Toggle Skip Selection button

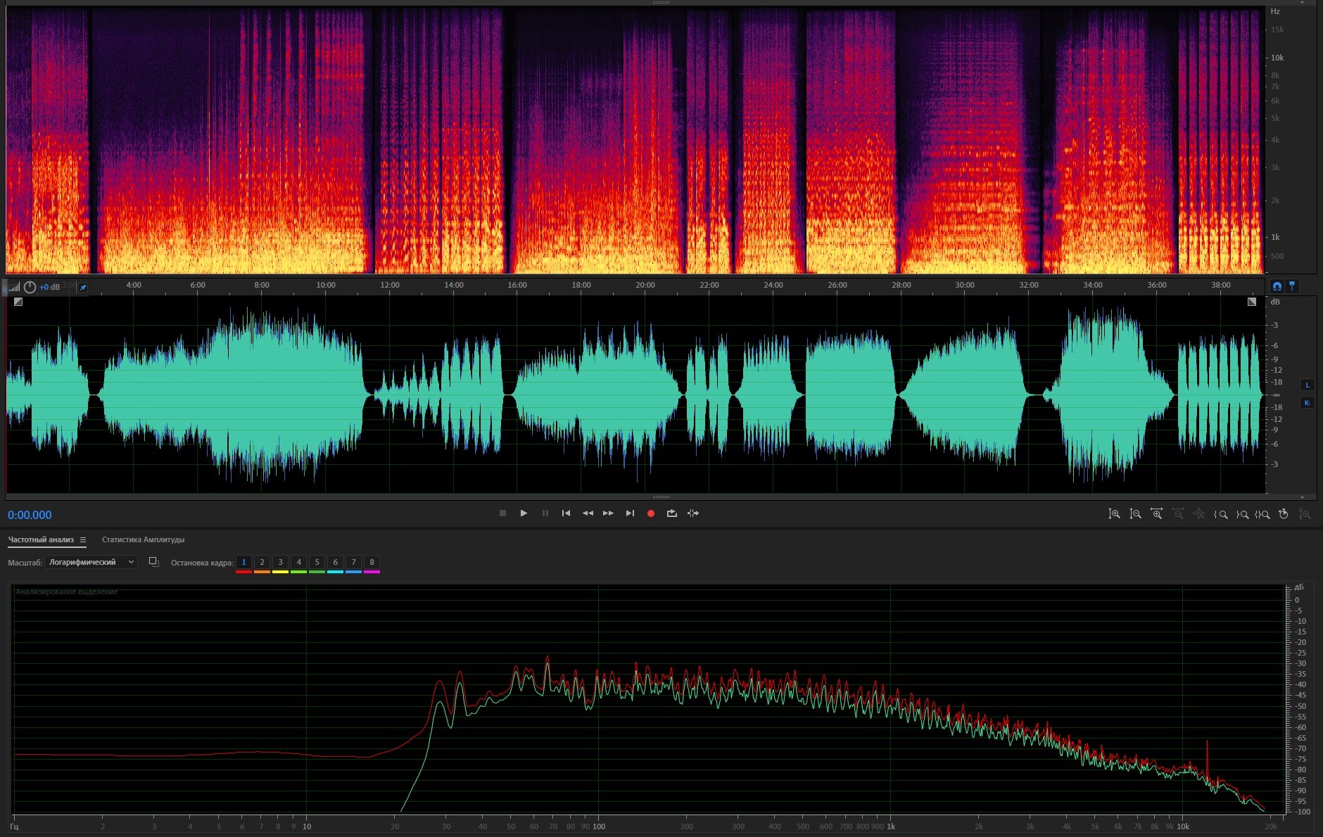pos(693,513)
